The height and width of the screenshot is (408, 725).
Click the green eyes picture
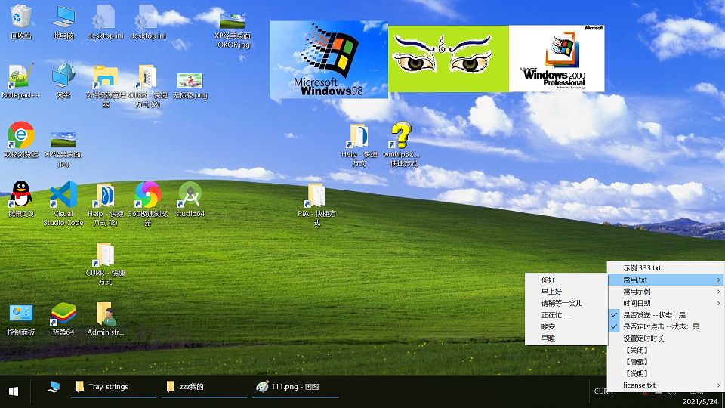[449, 59]
